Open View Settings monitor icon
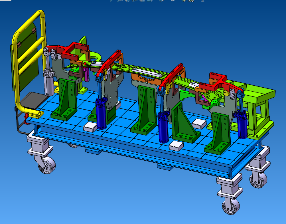 coord(203,1)
